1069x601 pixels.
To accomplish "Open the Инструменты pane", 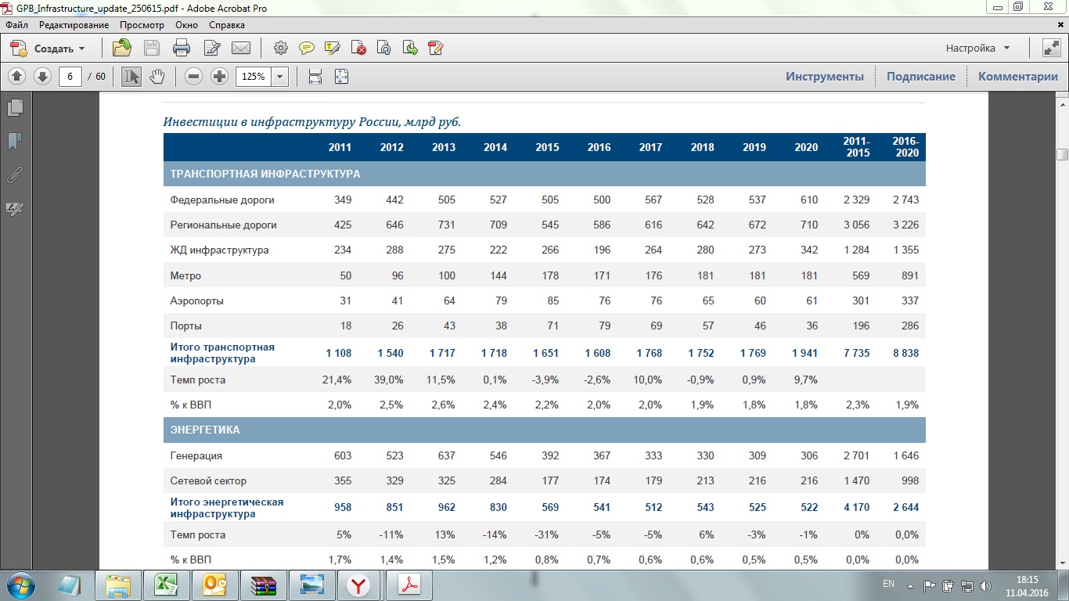I will [825, 77].
